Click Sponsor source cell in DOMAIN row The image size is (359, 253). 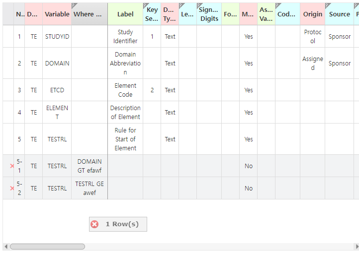[x=339, y=63]
